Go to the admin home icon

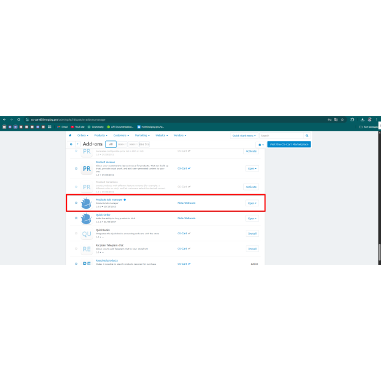[70, 135]
